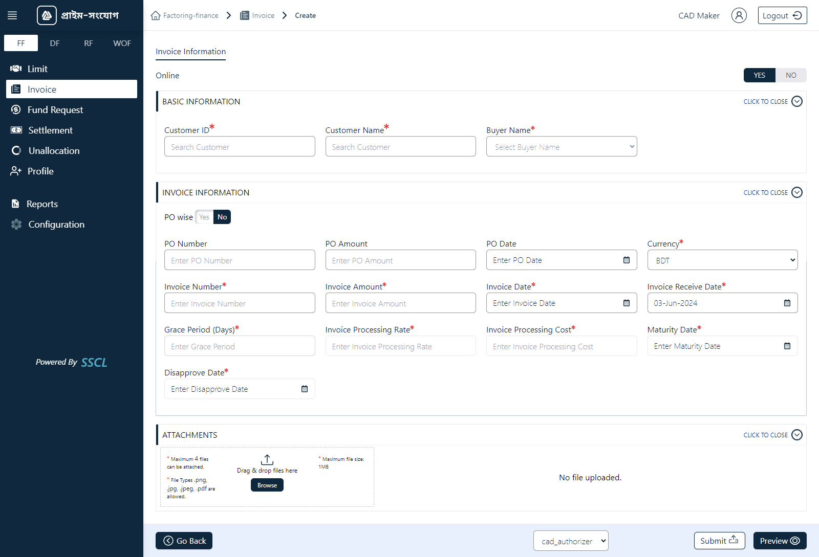The image size is (819, 557).
Task: Collapse the Attachments section
Action: coord(773,435)
